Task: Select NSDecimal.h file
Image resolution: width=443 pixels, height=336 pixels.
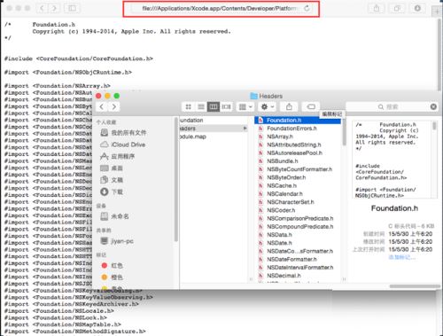Action: [x=299, y=276]
